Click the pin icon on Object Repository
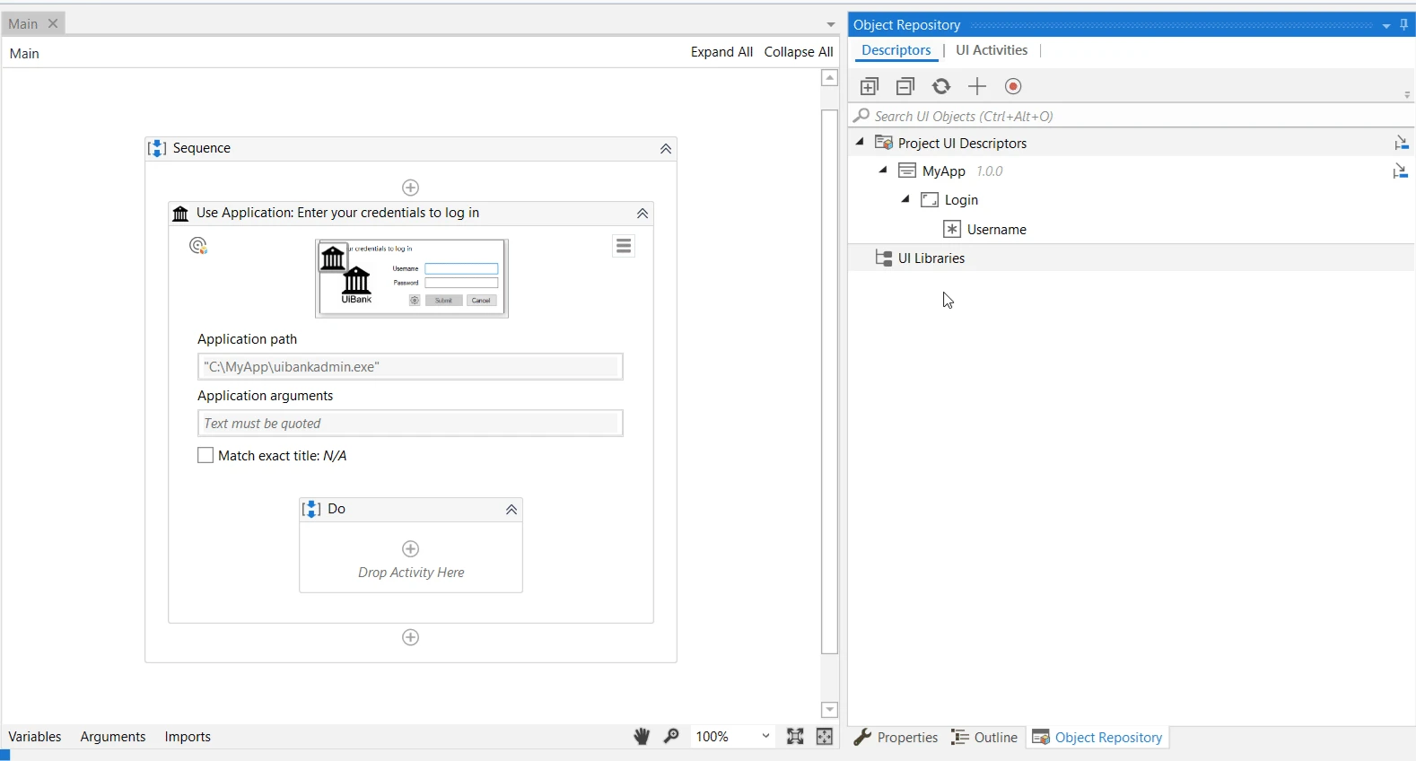 (x=1404, y=25)
